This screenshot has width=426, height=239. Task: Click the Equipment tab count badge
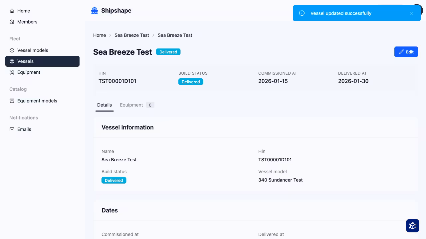(150, 105)
